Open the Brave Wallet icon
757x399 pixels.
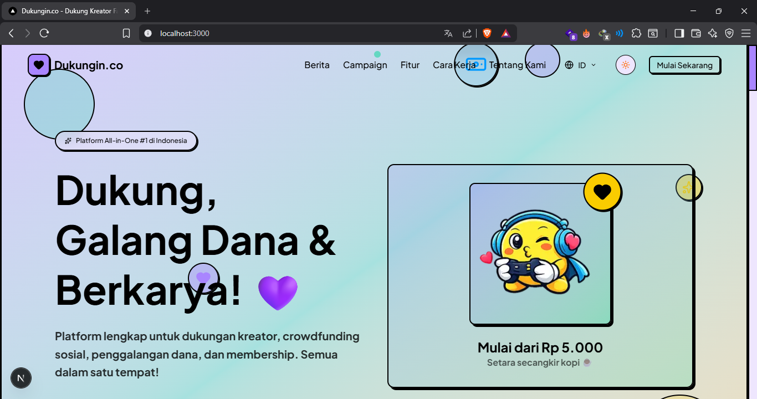click(696, 33)
